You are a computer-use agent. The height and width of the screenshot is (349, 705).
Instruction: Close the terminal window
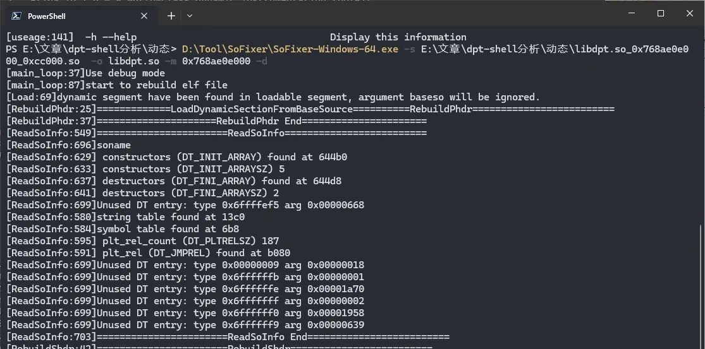pos(690,13)
